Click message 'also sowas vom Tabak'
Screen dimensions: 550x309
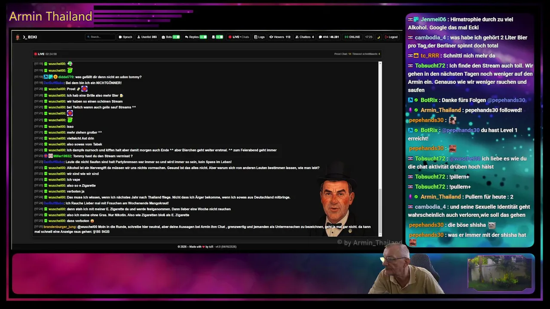tap(85, 145)
